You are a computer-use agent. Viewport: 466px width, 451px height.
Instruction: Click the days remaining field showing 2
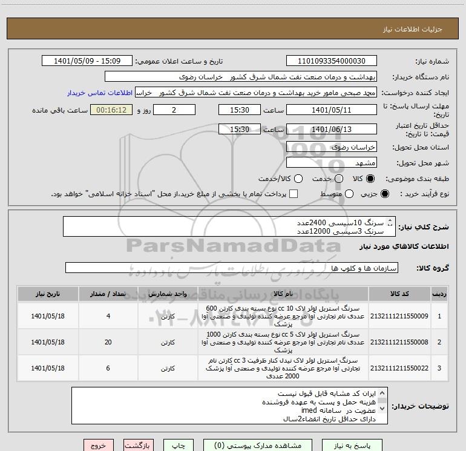tap(174, 110)
